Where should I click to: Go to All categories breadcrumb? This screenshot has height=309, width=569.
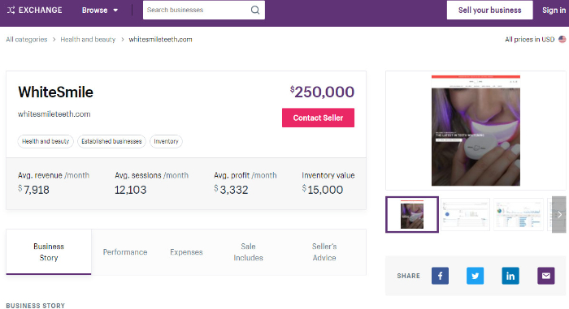pos(27,40)
